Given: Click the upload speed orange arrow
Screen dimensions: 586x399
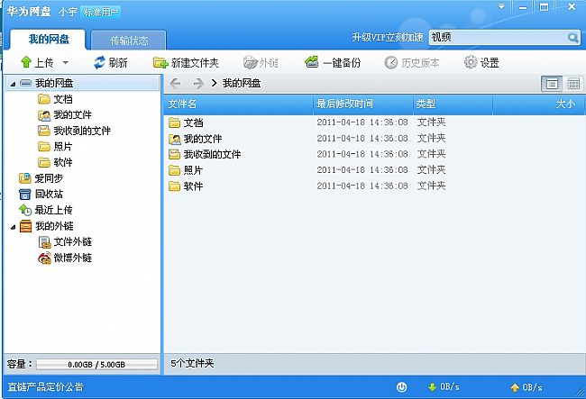Looking at the screenshot, I should [515, 387].
